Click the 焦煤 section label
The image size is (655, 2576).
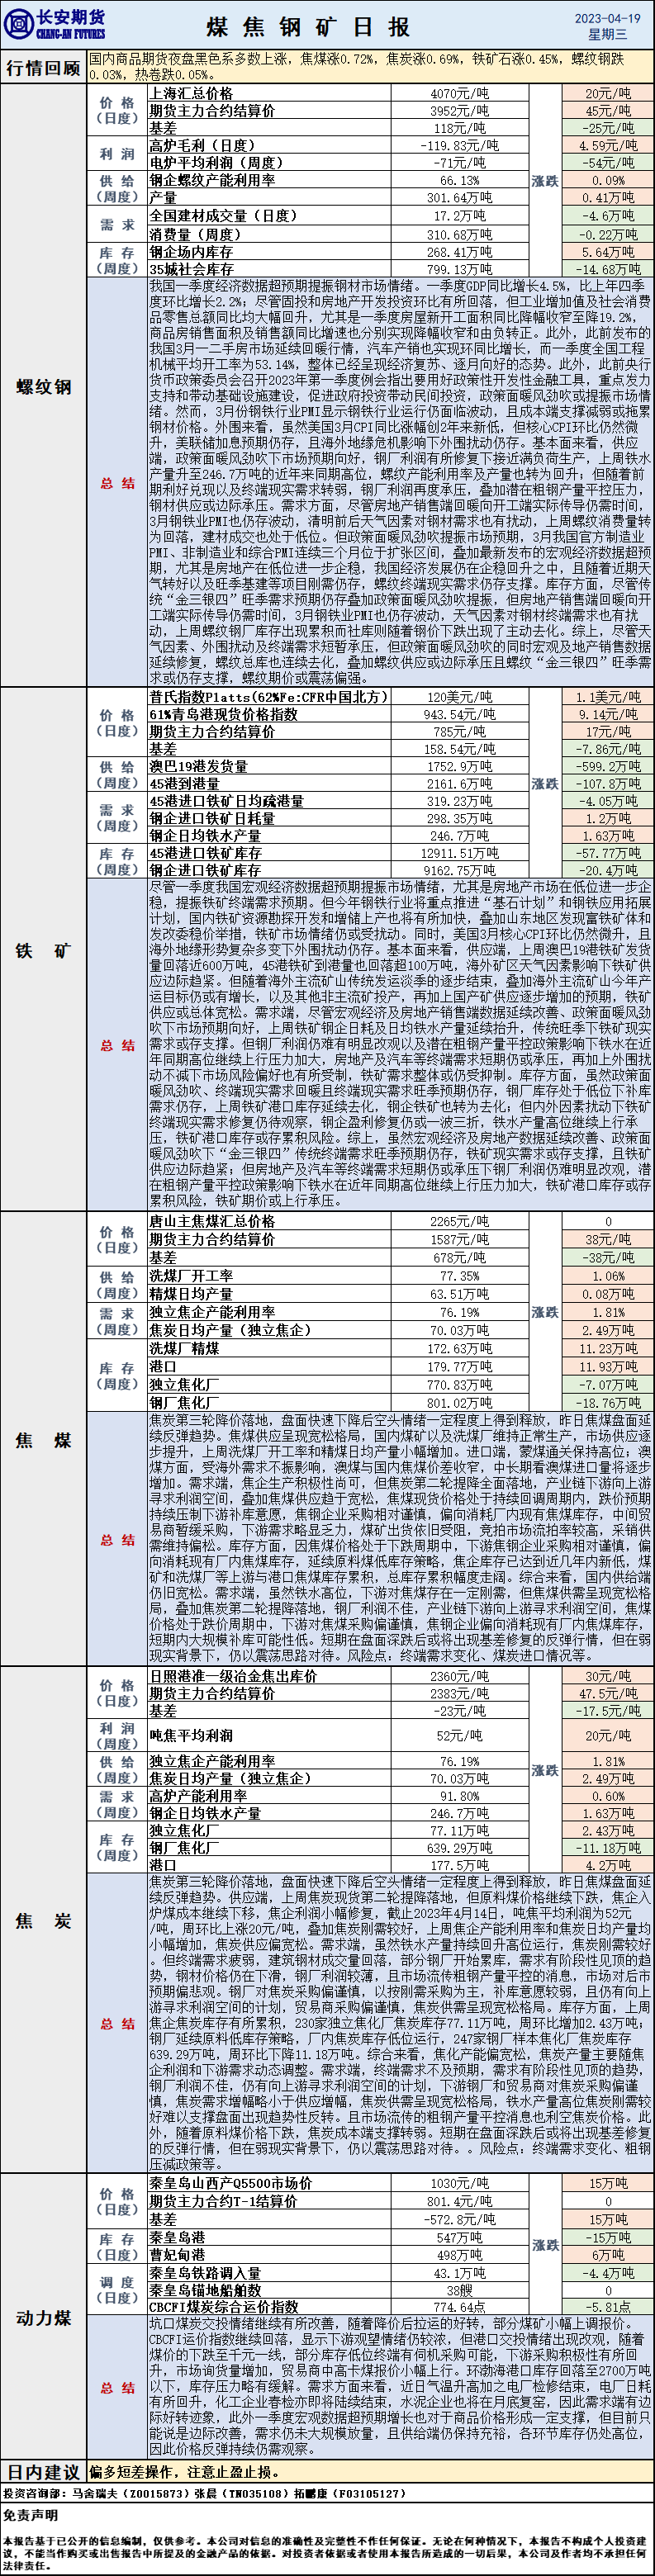click(x=43, y=1440)
